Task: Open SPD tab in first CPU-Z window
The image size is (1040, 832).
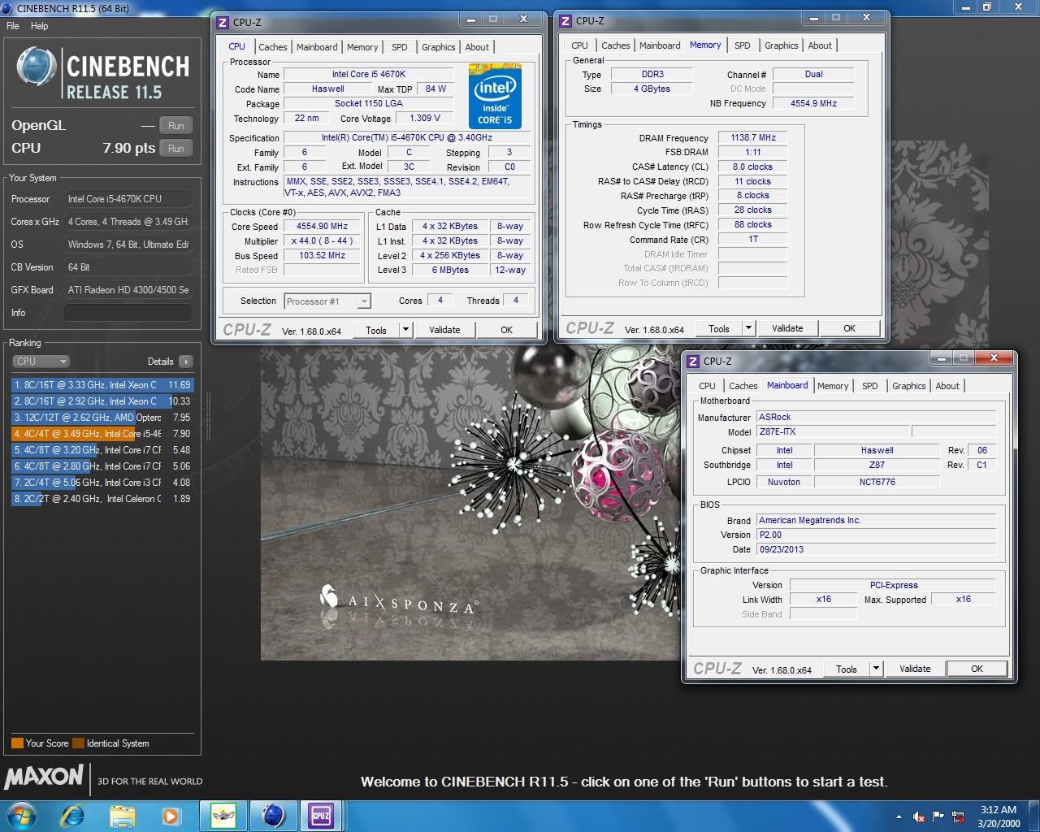Action: click(400, 47)
